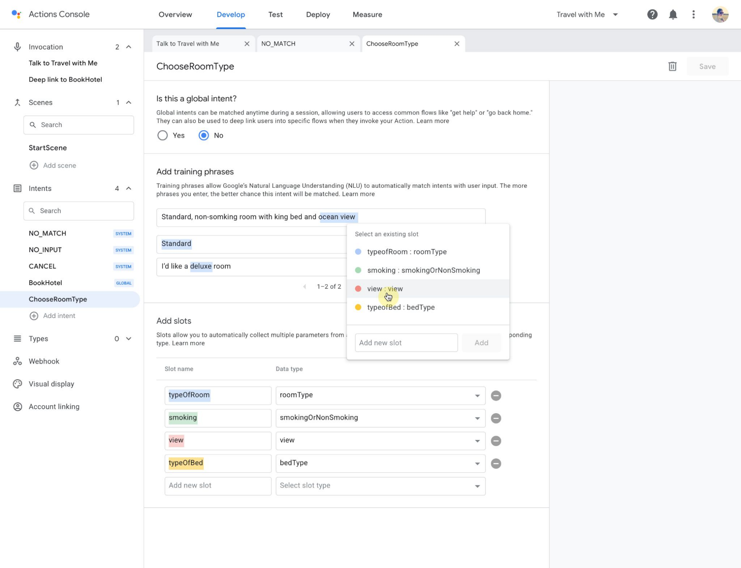Image resolution: width=741 pixels, height=568 pixels.
Task: Click the Invocation microphone icon
Action: pos(17,47)
